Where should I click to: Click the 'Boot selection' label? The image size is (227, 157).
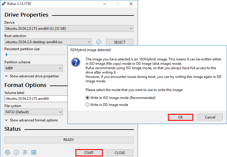point(15,36)
